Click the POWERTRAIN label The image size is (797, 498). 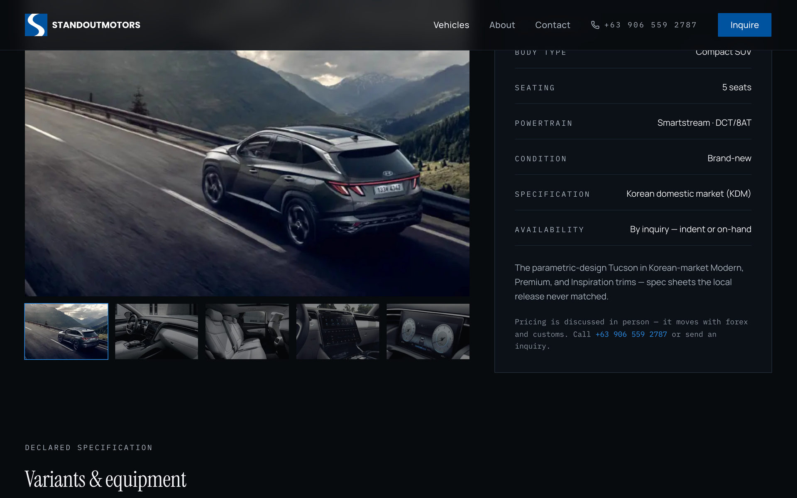(543, 123)
